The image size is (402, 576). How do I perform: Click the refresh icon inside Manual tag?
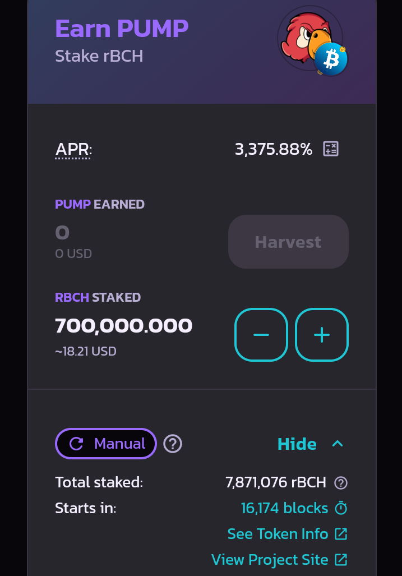click(x=76, y=444)
